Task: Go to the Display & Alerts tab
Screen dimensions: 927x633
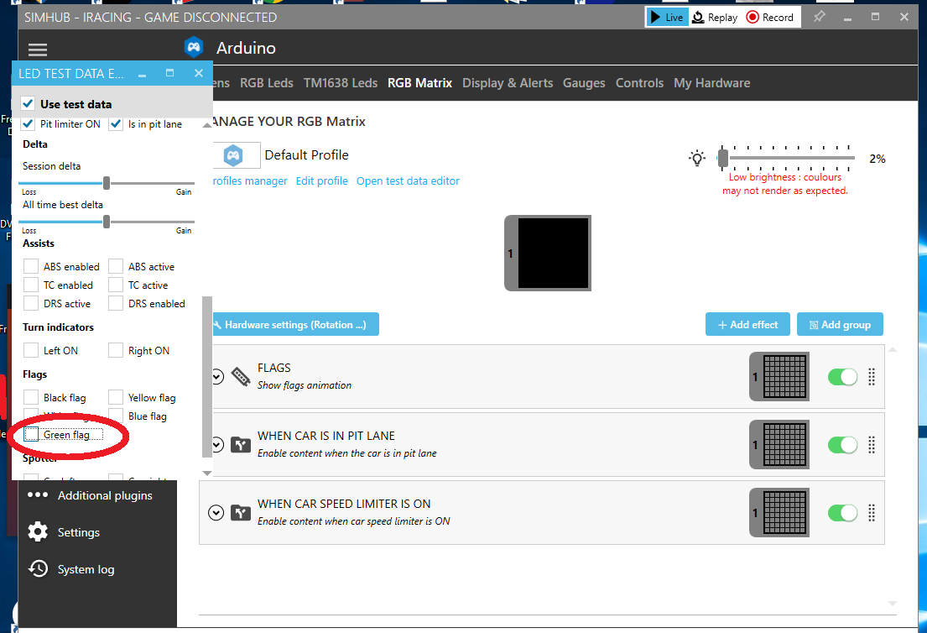Action: [508, 83]
